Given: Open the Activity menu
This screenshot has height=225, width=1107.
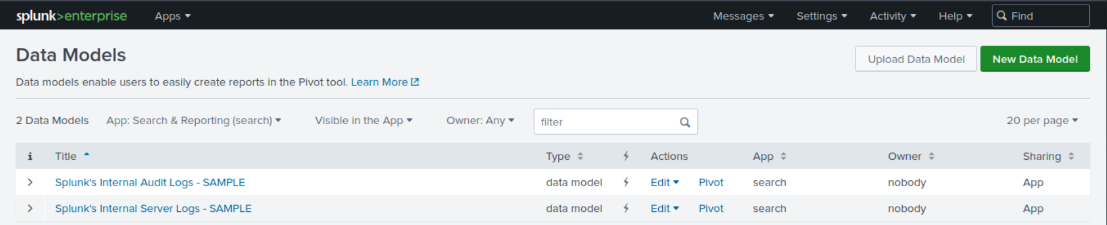Looking at the screenshot, I should coord(892,16).
